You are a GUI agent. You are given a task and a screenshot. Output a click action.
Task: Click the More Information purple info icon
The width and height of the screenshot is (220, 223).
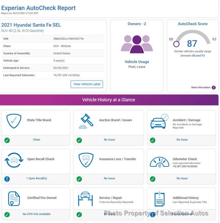tap(213, 87)
